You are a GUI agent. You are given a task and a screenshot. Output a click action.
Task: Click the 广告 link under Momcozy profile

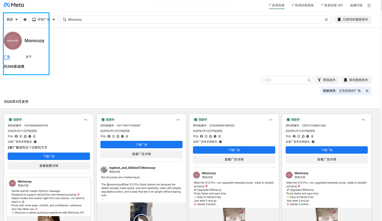[x=7, y=57]
